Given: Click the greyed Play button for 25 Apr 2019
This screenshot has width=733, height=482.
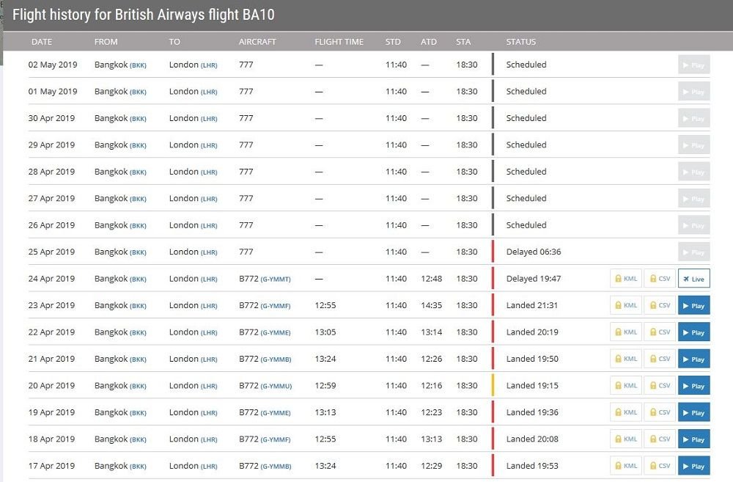Looking at the screenshot, I should (x=693, y=252).
